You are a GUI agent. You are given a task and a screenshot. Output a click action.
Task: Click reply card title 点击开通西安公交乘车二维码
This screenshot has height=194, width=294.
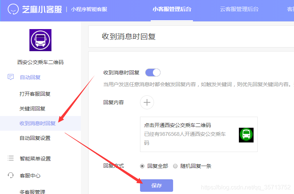178,125
